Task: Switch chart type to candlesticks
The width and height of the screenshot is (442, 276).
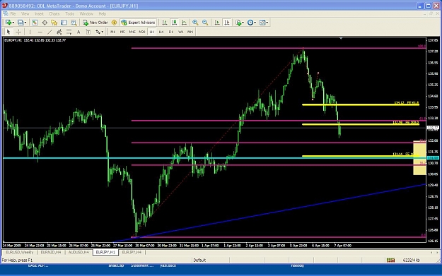Action: coord(175,23)
